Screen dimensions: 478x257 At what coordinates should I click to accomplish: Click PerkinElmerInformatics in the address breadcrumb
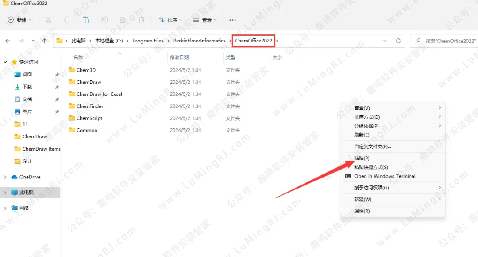199,41
